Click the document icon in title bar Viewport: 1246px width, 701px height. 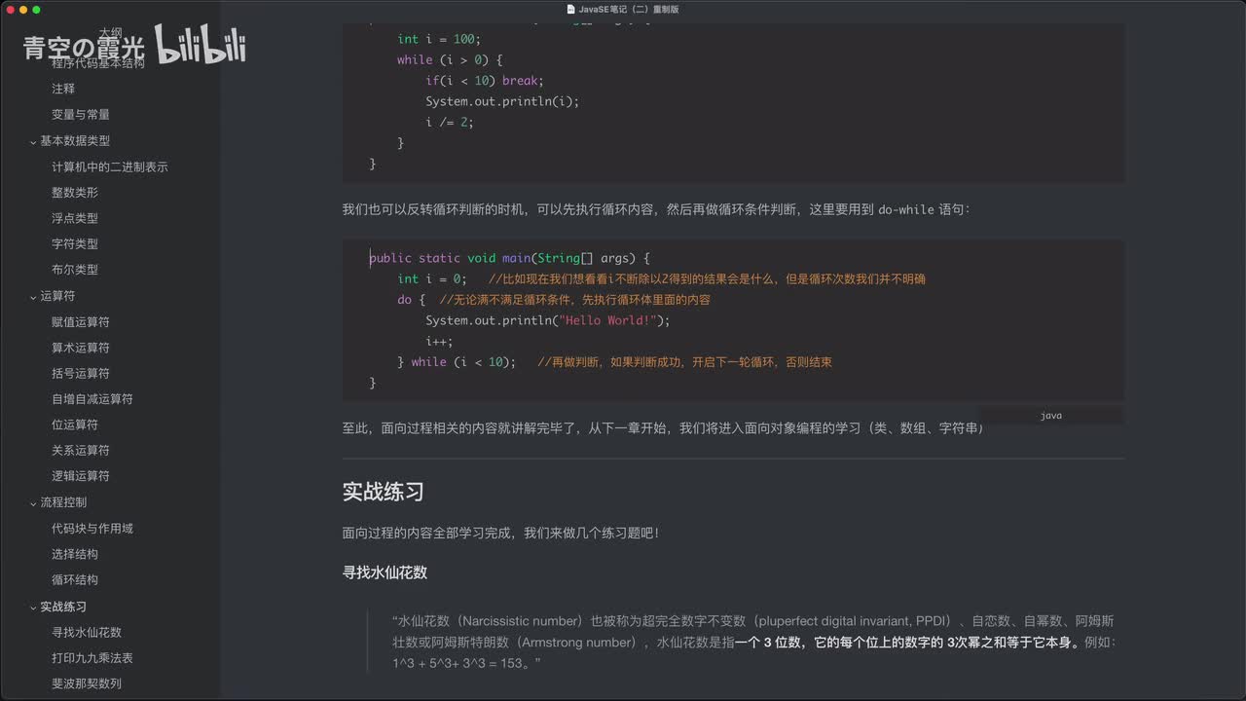(571, 9)
